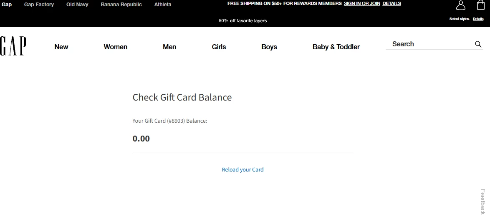Screen dimensions: 490x222
Task: Click the GAP logo
Action: (x=13, y=46)
